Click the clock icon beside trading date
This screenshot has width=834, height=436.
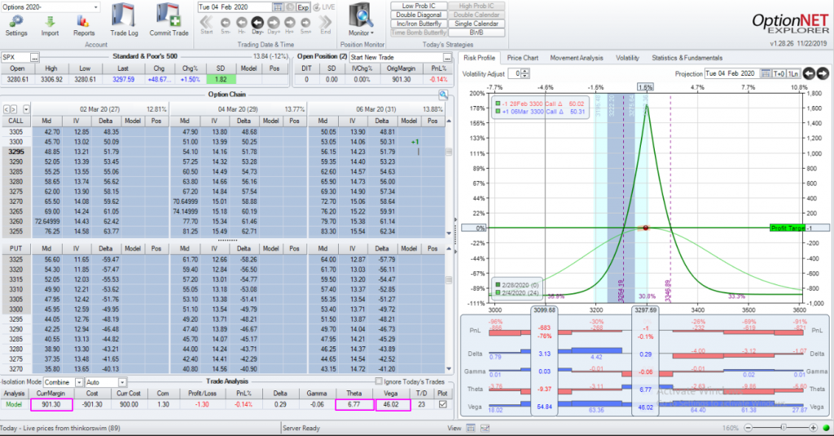[290, 7]
